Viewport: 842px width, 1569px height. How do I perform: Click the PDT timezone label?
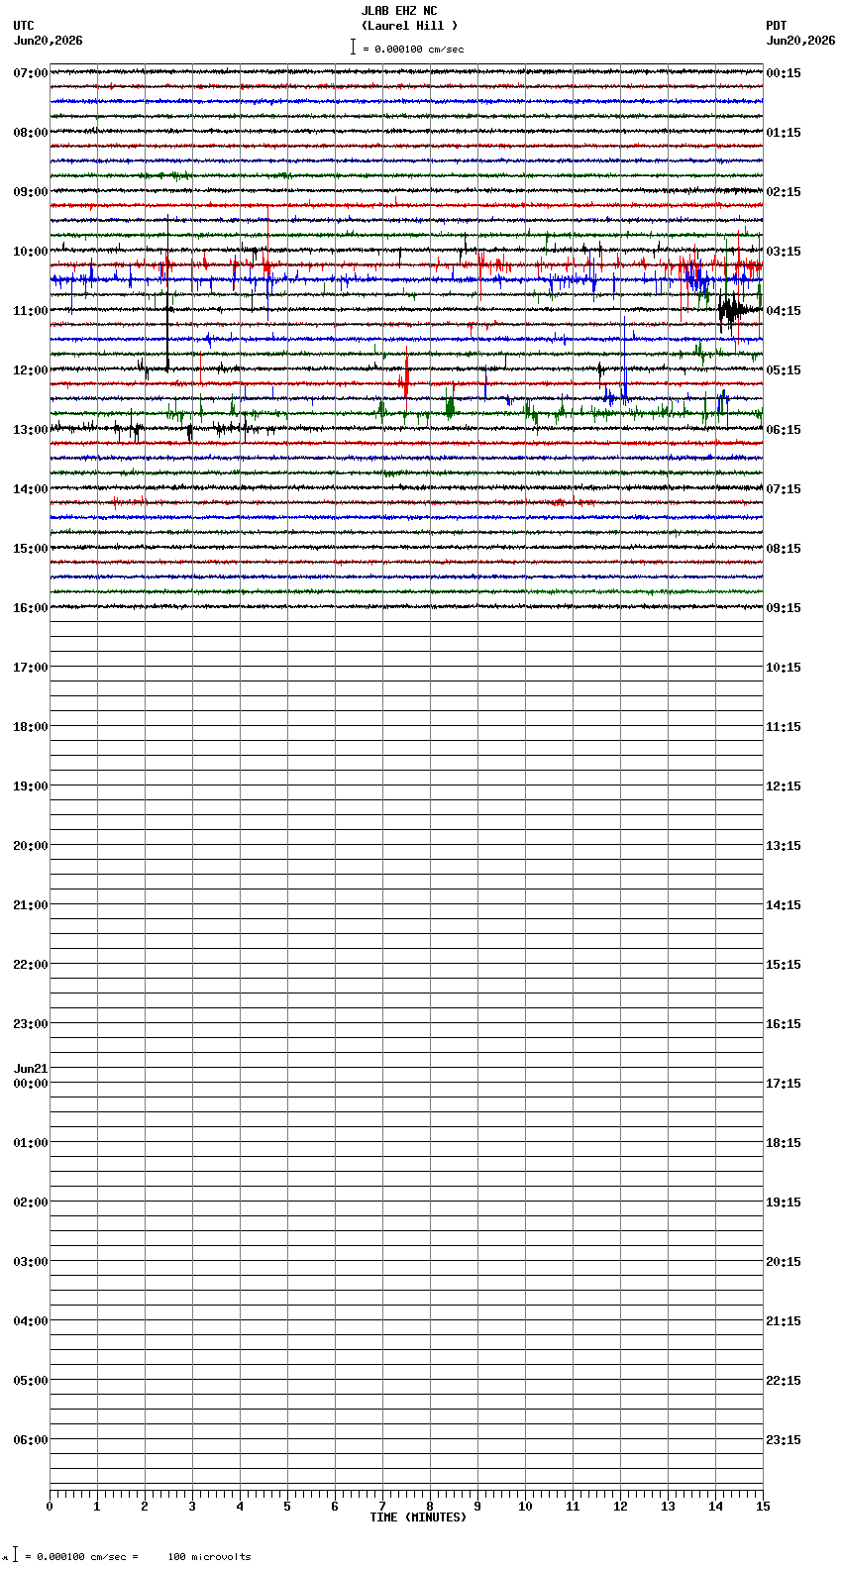pos(777,26)
